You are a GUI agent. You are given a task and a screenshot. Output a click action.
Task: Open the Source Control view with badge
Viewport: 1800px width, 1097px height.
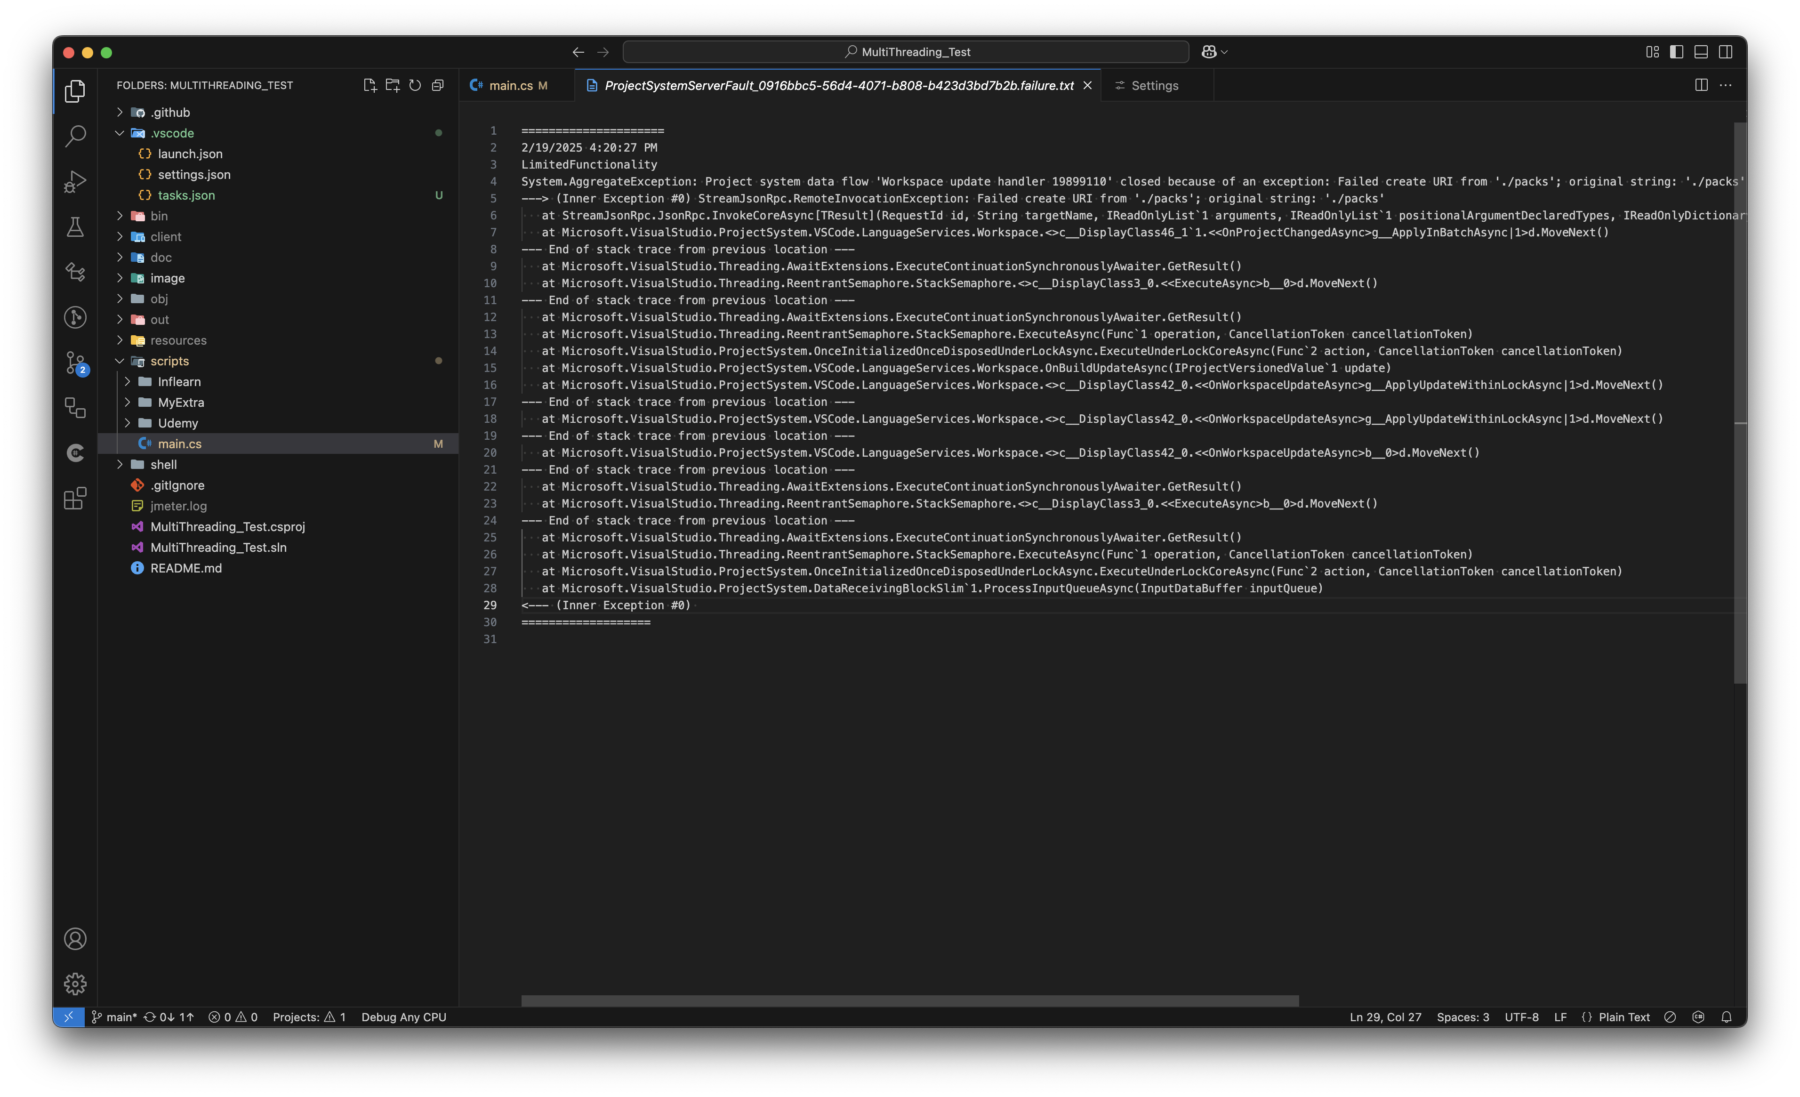[75, 363]
